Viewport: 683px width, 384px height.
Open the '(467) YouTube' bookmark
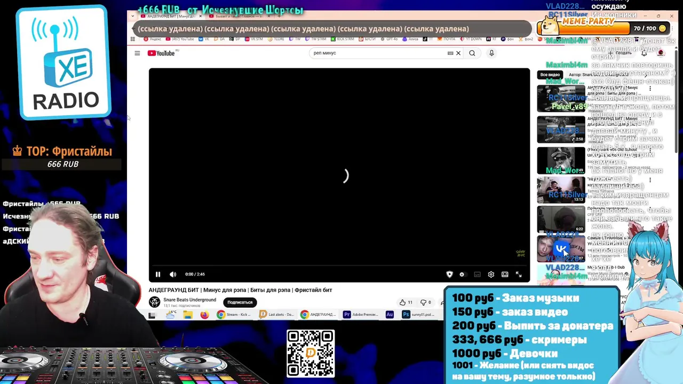point(180,39)
